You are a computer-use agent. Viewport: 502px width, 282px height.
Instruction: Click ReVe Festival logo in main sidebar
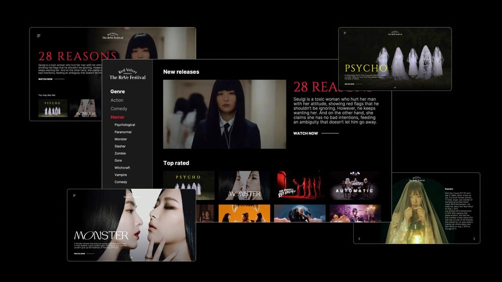[127, 74]
